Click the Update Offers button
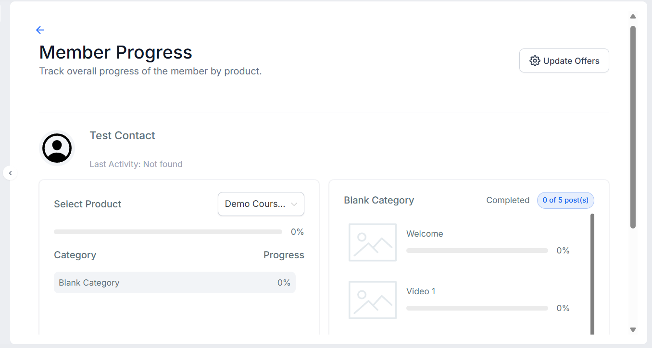 click(564, 60)
